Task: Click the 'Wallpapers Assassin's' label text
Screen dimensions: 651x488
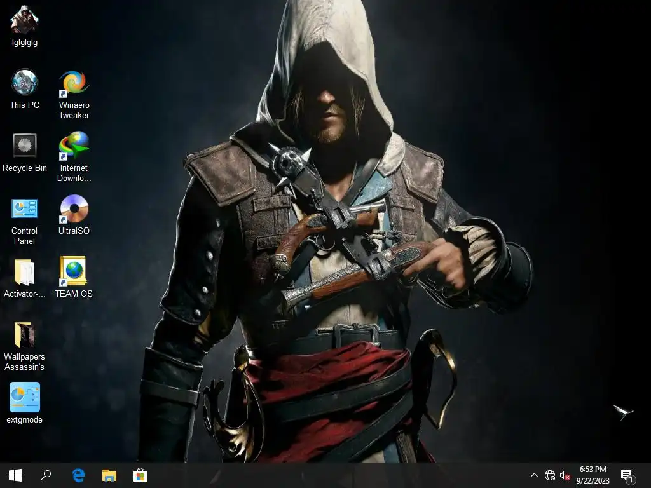Action: [25, 362]
